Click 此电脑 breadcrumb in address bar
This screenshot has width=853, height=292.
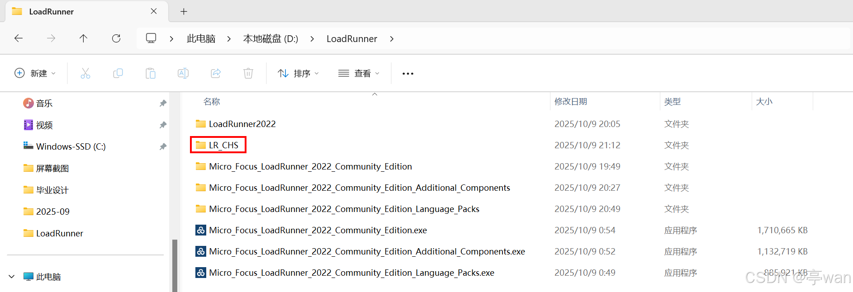click(201, 39)
